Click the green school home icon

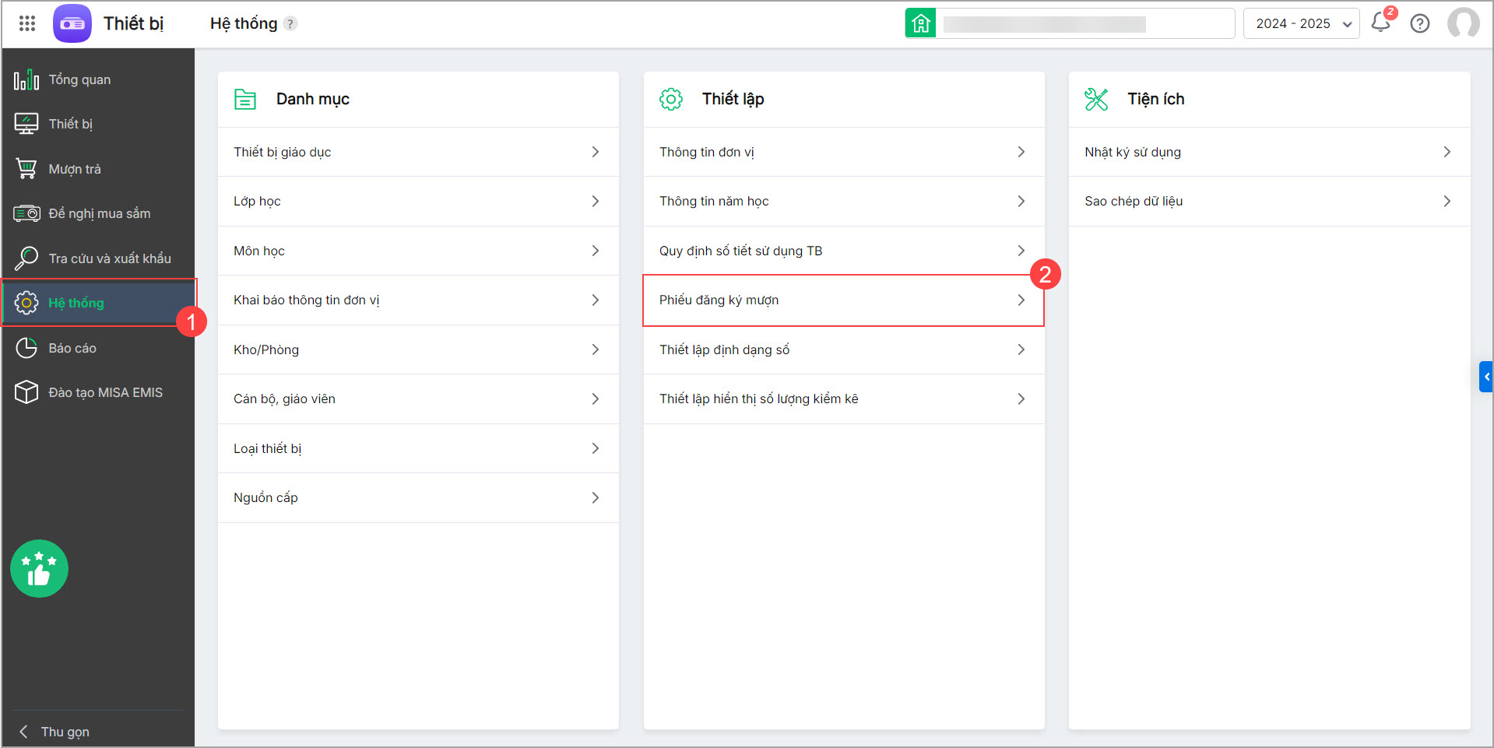(920, 23)
